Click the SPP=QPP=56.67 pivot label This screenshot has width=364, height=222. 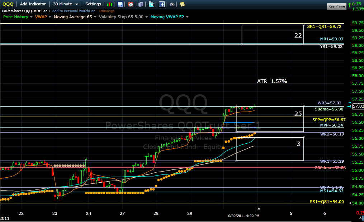pos(329,120)
